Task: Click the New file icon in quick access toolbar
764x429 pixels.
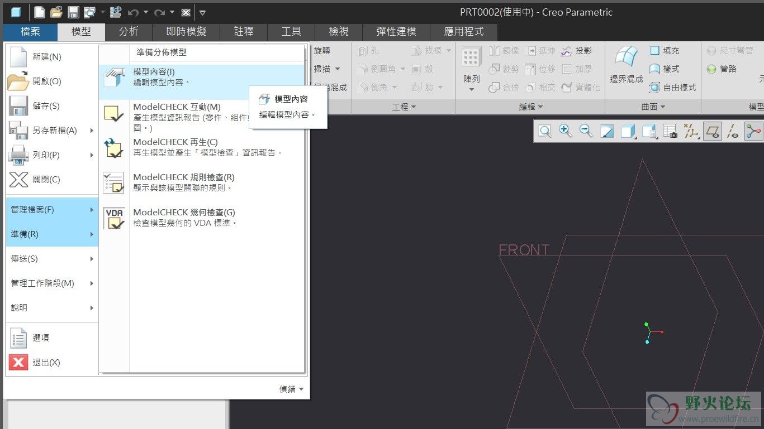Action: [39, 12]
